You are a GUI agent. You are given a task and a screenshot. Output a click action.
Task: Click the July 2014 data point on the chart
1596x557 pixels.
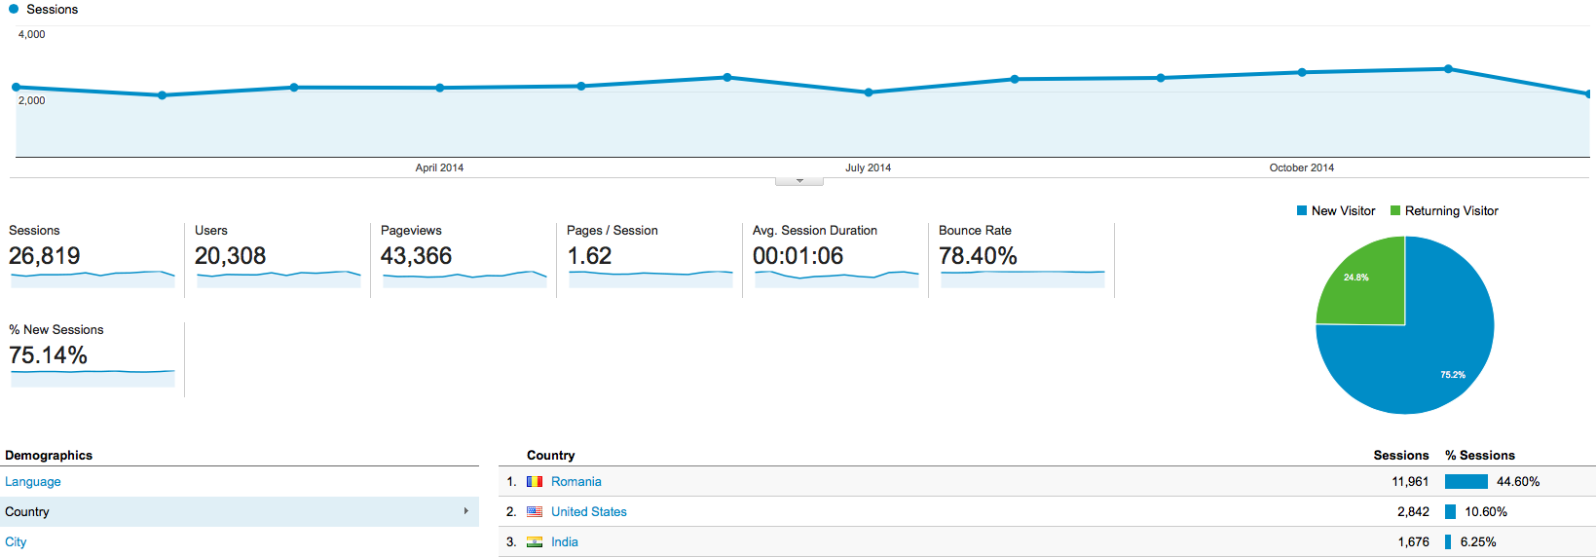(x=869, y=93)
